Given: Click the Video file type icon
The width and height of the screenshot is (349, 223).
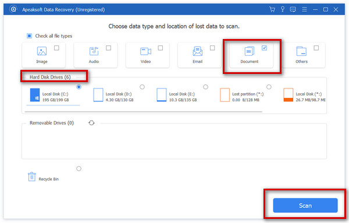Looking at the screenshot, I should click(x=145, y=51).
